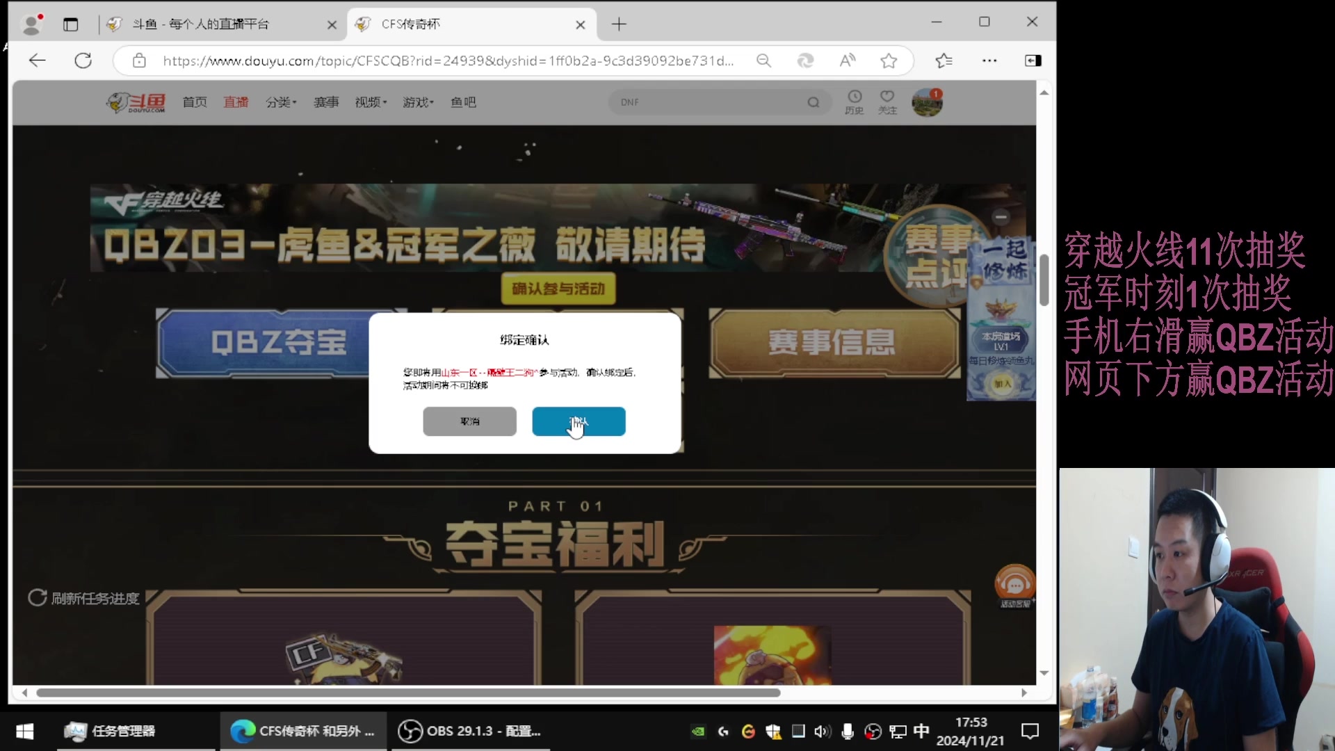Click the yellow cartoon prize thumbnail
Image resolution: width=1335 pixels, height=751 pixels.
(x=772, y=655)
